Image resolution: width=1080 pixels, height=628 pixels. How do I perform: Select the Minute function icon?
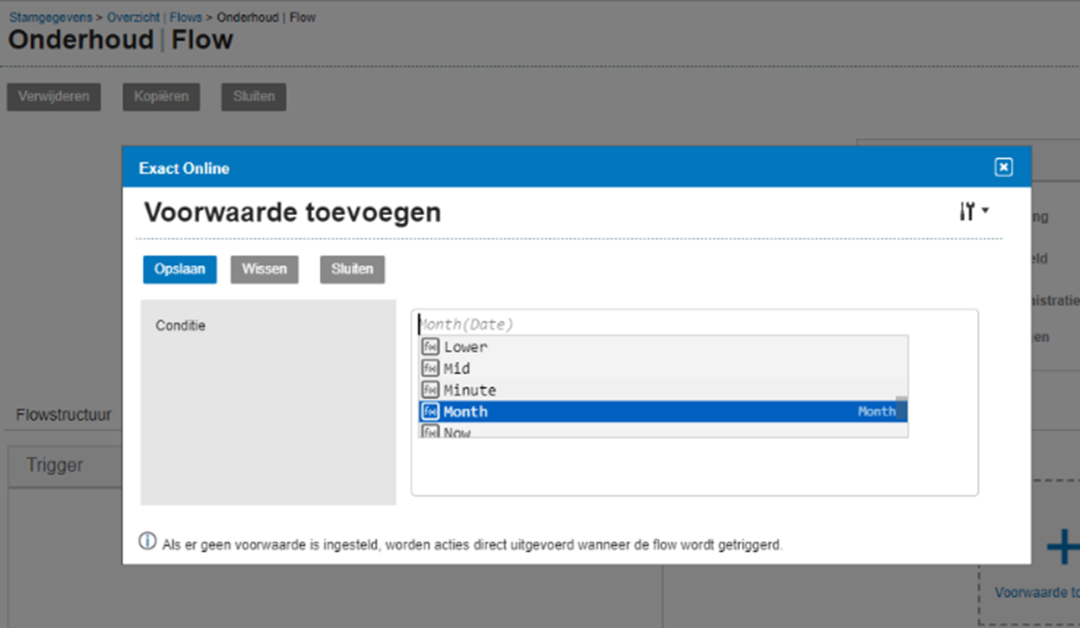pyautogui.click(x=431, y=390)
